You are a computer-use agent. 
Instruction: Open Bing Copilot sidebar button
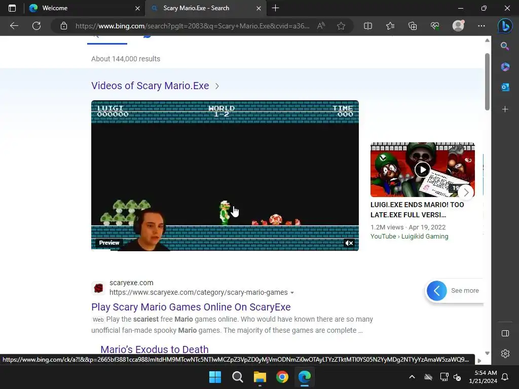(x=505, y=26)
